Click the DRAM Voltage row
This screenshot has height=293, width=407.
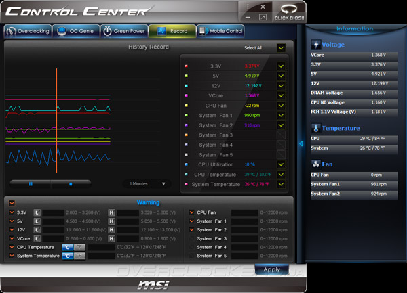tap(354, 93)
